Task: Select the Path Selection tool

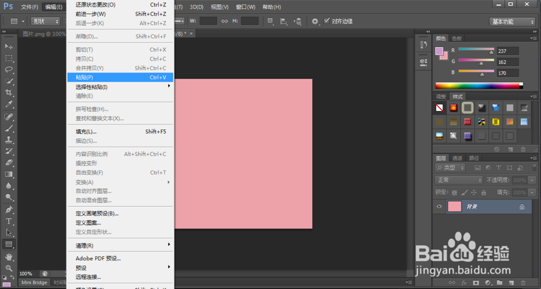Action: tap(9, 233)
